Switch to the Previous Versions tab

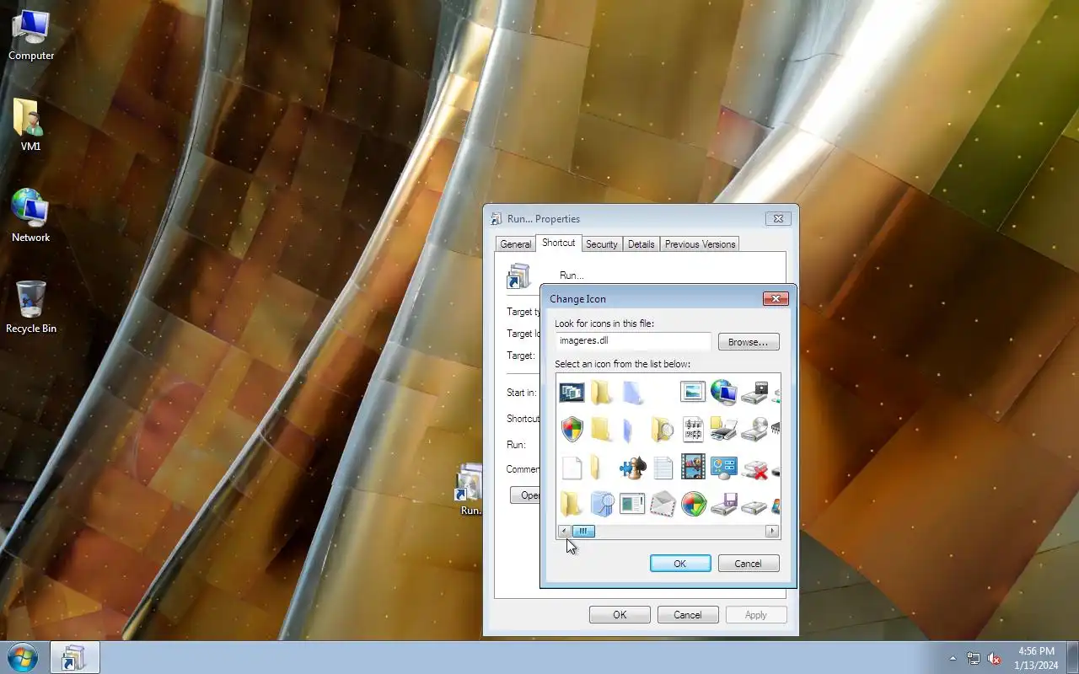click(700, 244)
